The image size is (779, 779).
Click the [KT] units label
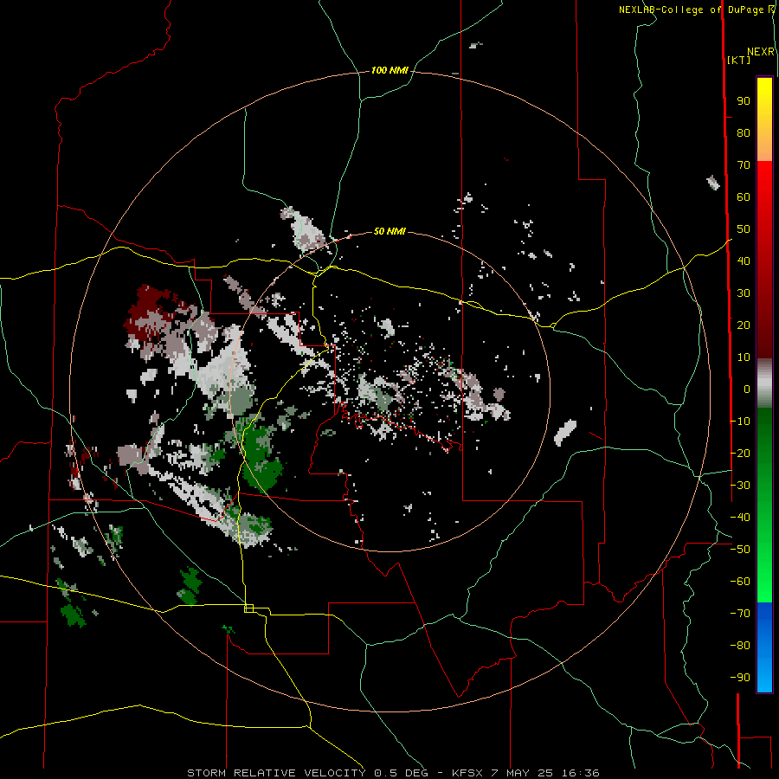point(739,60)
